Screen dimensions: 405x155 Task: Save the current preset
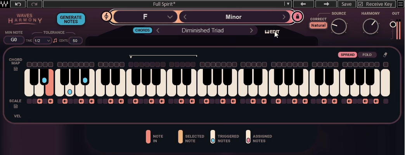[x=346, y=4]
